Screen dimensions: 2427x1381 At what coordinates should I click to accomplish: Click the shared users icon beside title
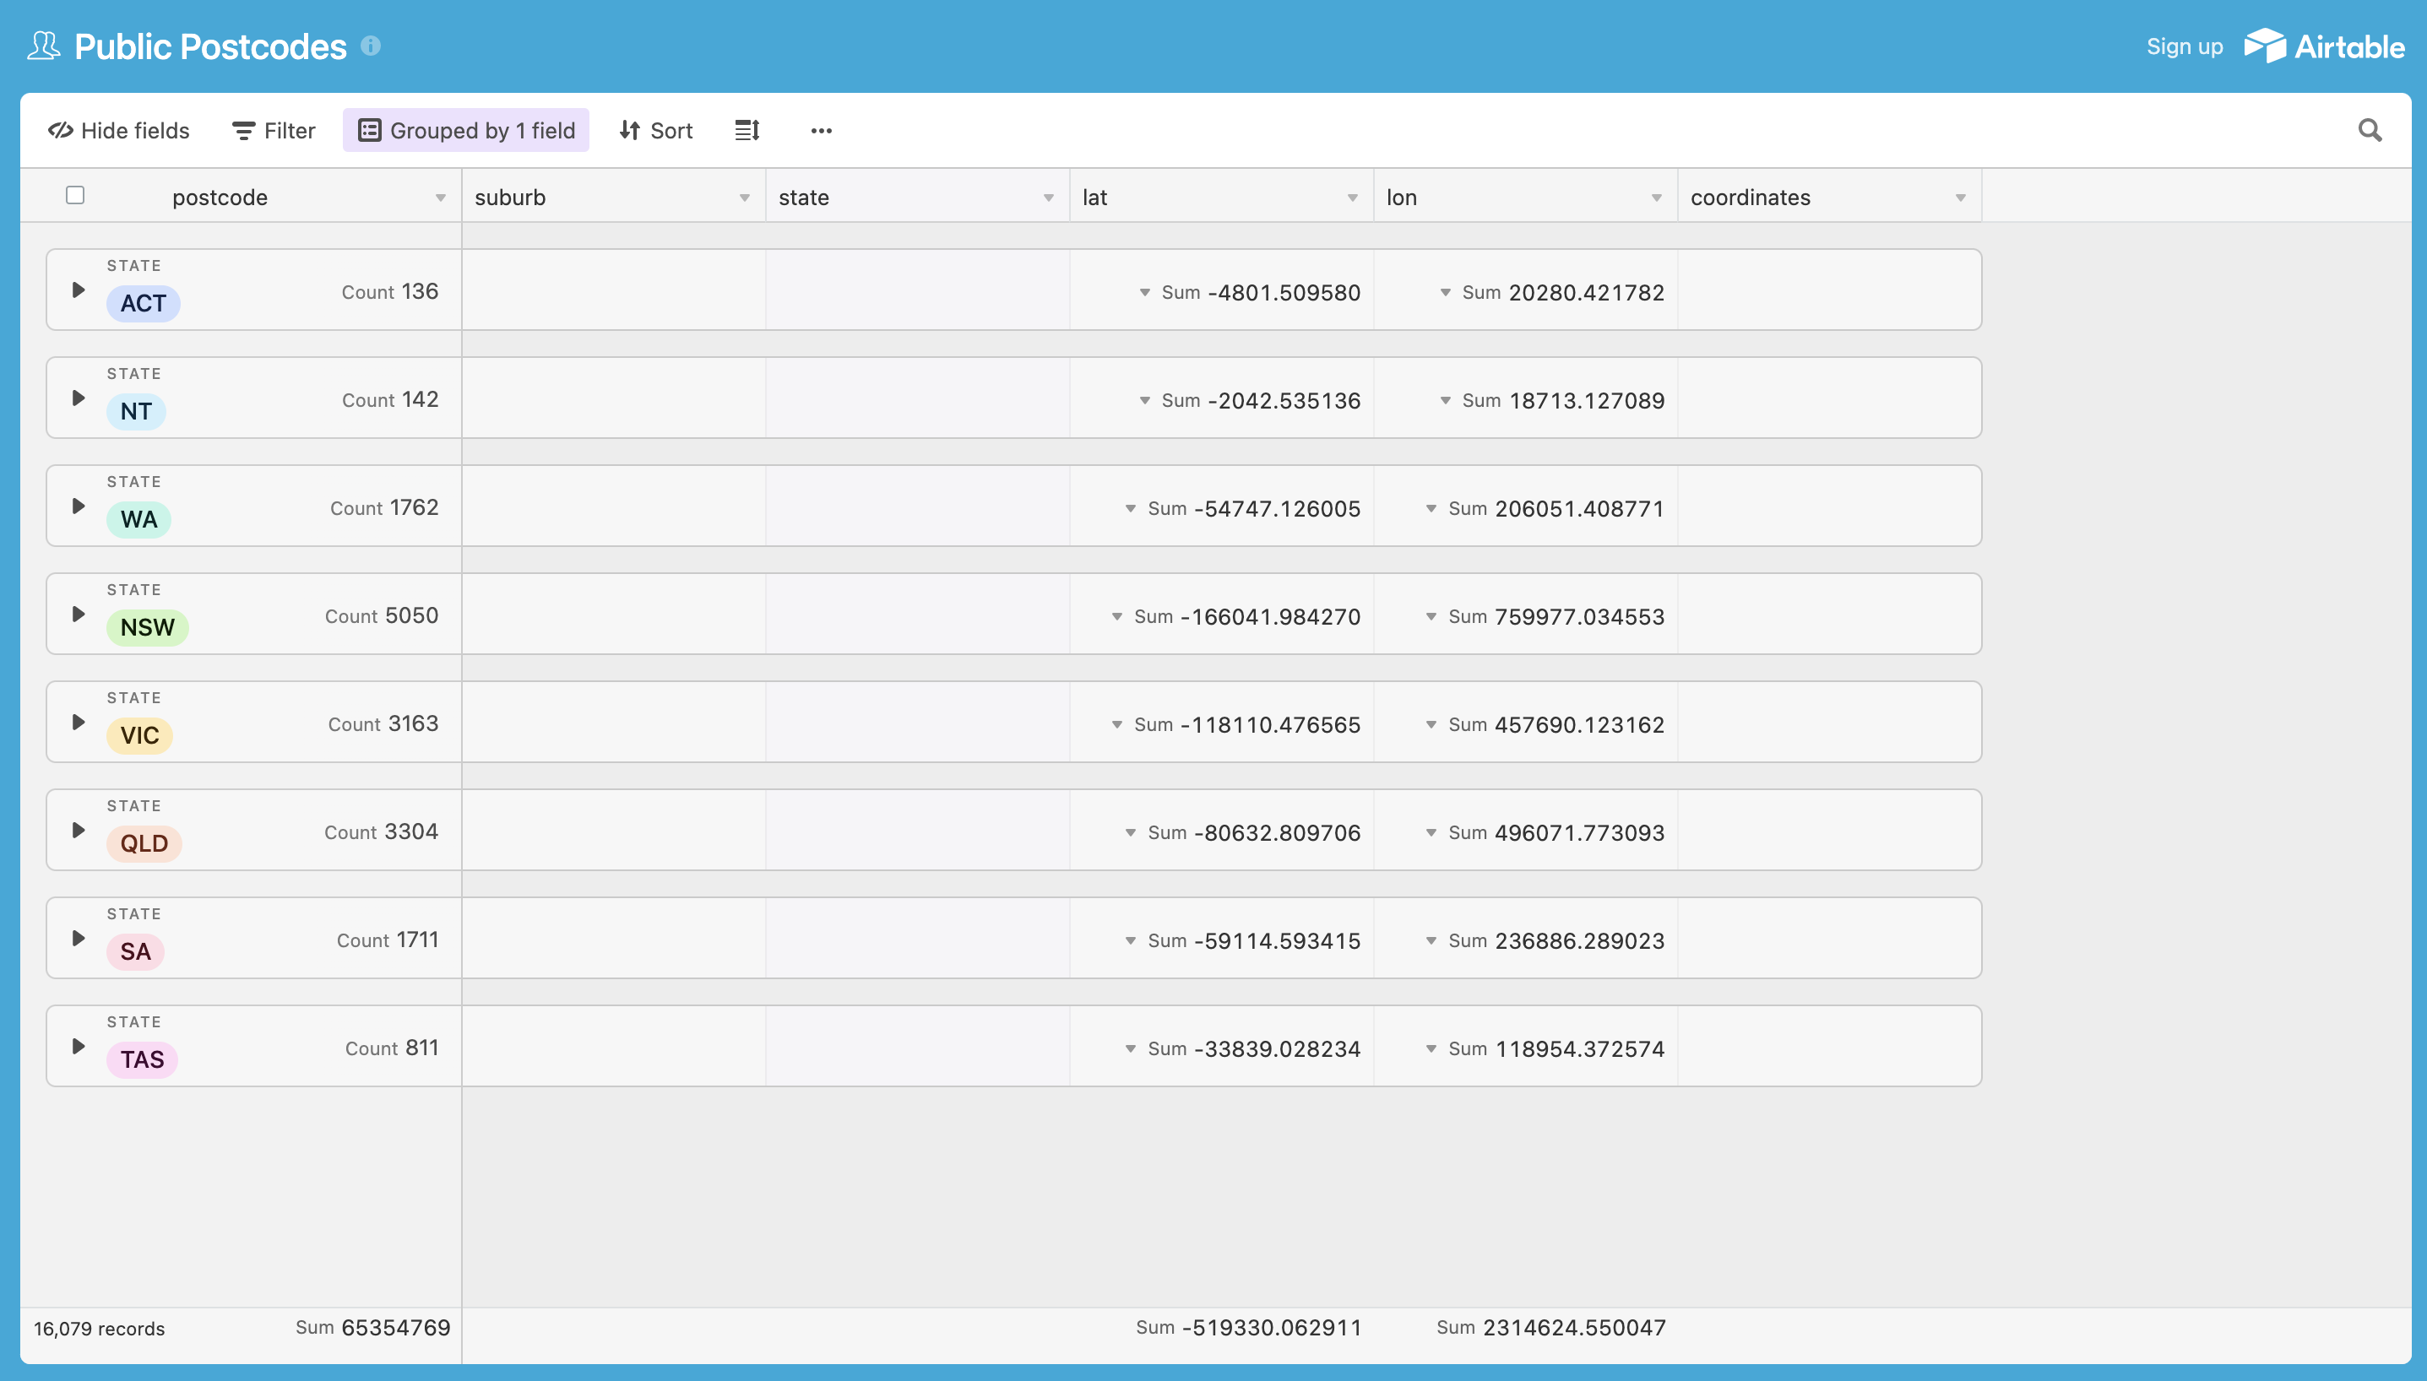coord(44,46)
